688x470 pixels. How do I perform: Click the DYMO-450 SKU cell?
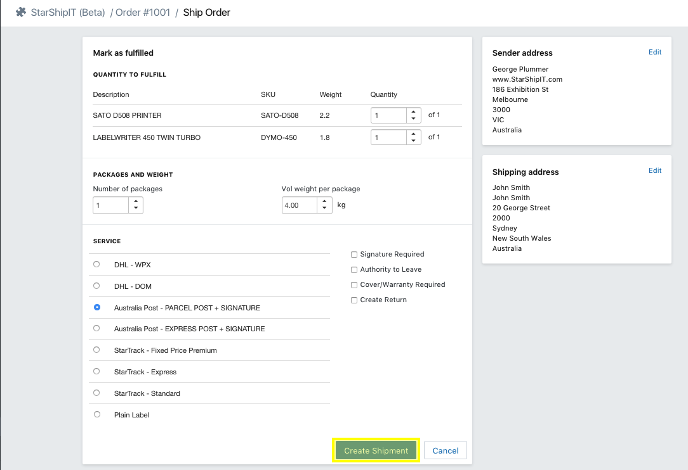(279, 137)
